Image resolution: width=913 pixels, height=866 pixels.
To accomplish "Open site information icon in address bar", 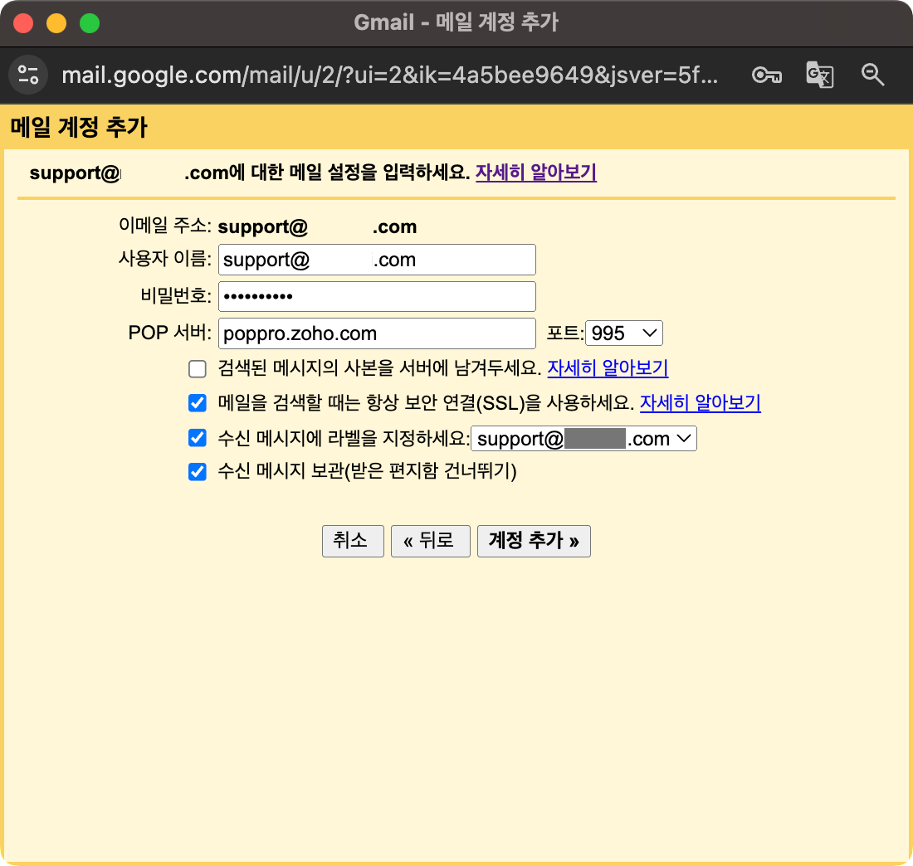I will [28, 75].
